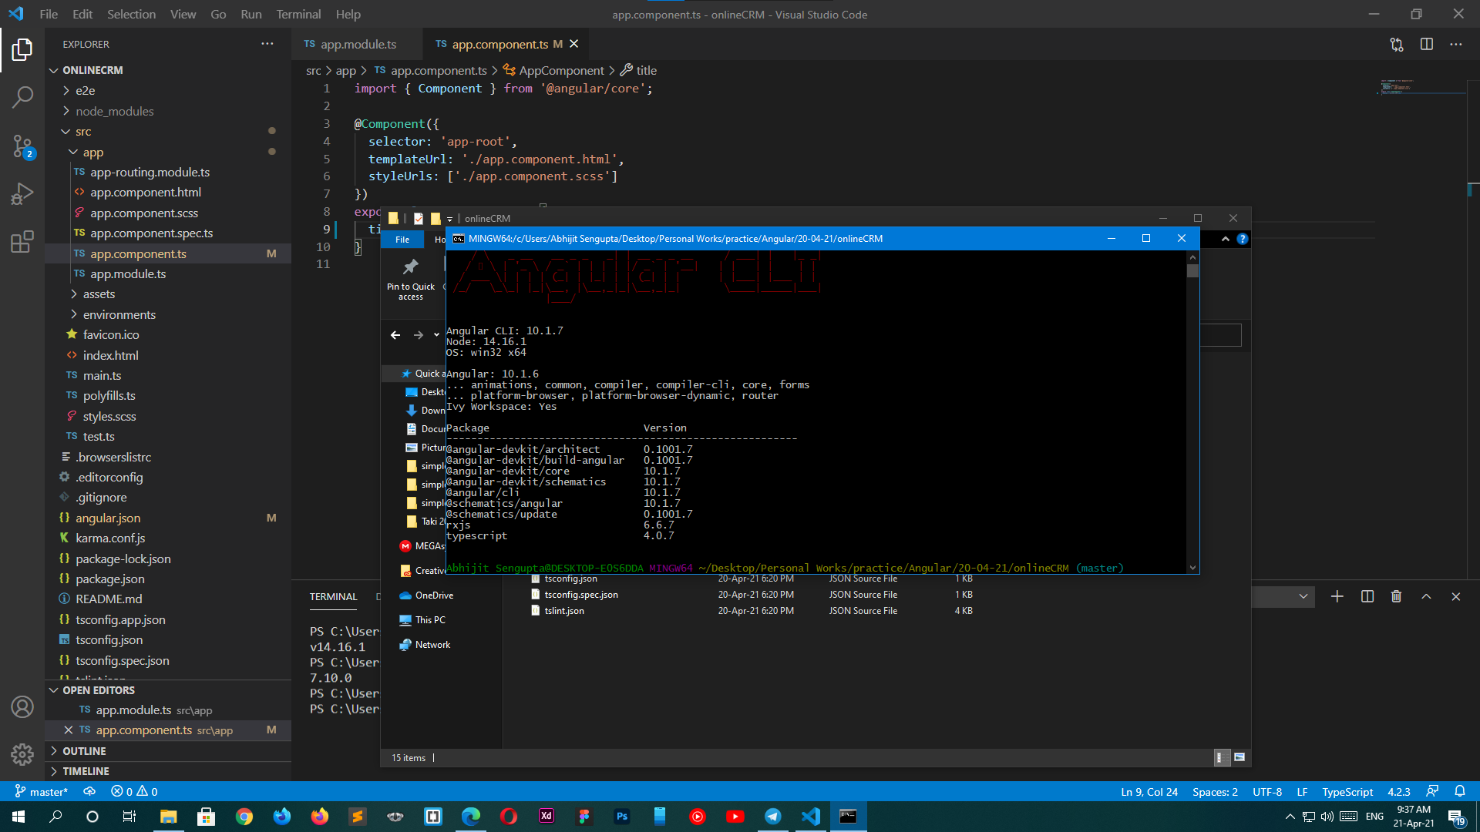The width and height of the screenshot is (1480, 832).
Task: Click the UTF-8 encoding indicator
Action: click(1266, 791)
